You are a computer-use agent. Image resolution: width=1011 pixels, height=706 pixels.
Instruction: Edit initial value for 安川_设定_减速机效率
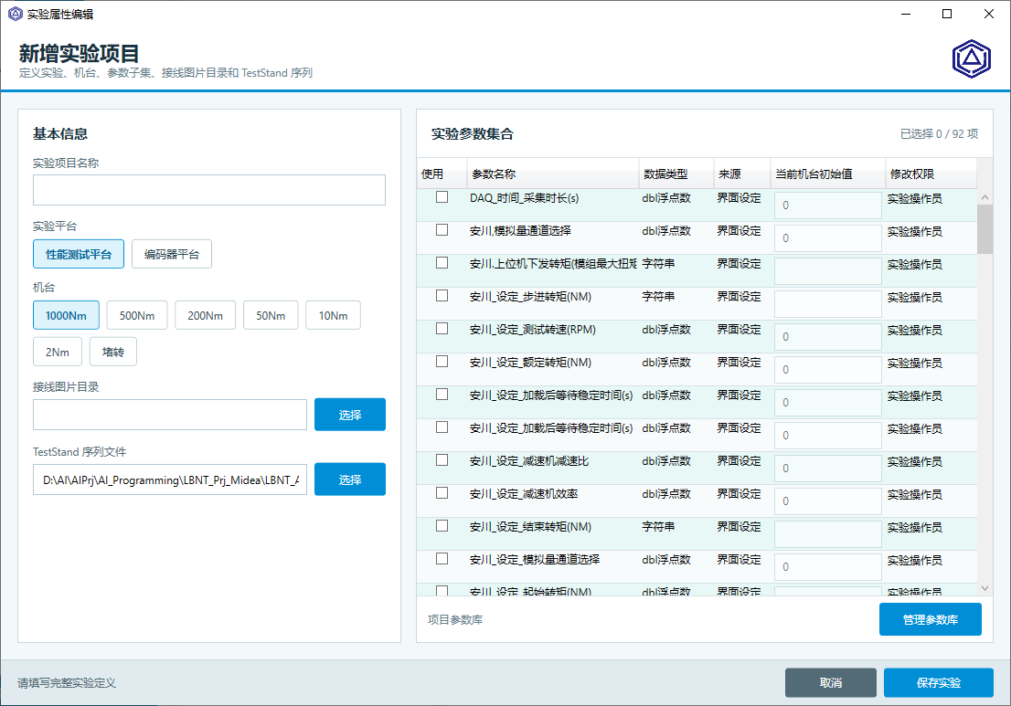[x=828, y=501]
